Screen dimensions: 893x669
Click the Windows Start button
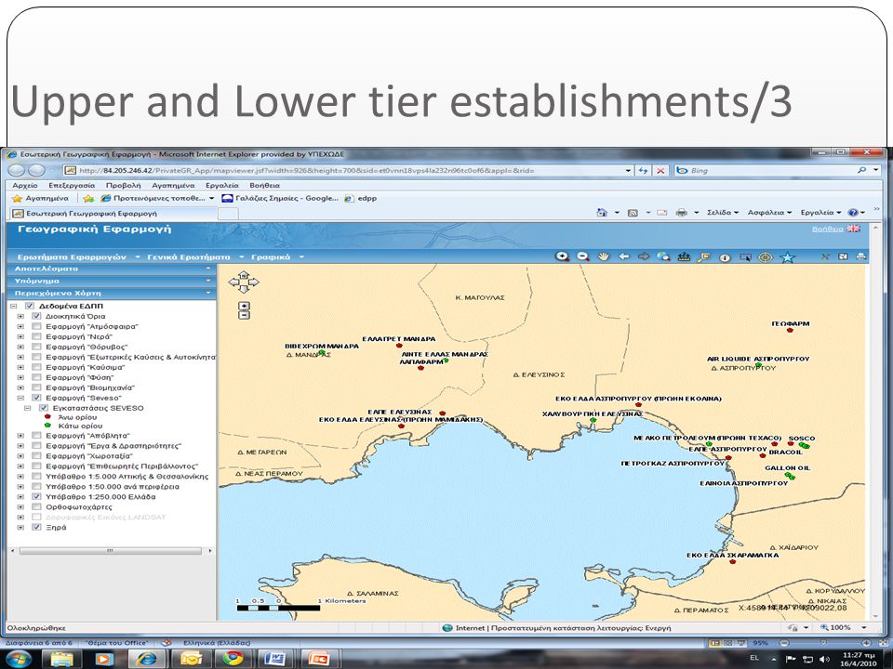(19, 659)
